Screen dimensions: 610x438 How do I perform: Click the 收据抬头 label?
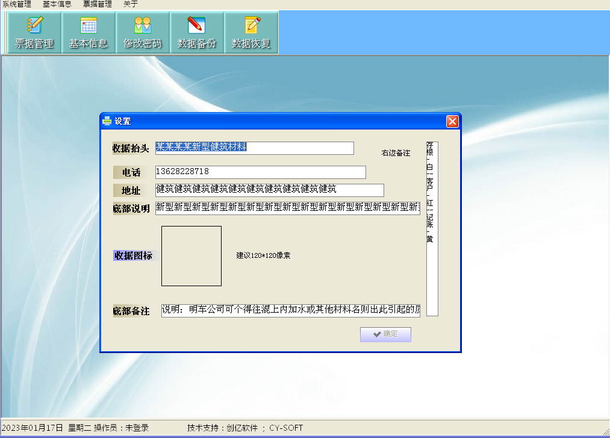(x=131, y=148)
